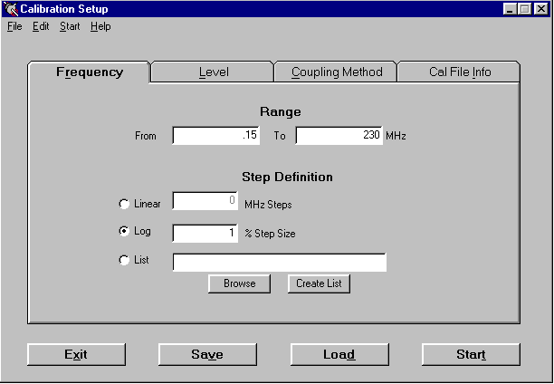Select the Linear step radio button

pos(124,203)
